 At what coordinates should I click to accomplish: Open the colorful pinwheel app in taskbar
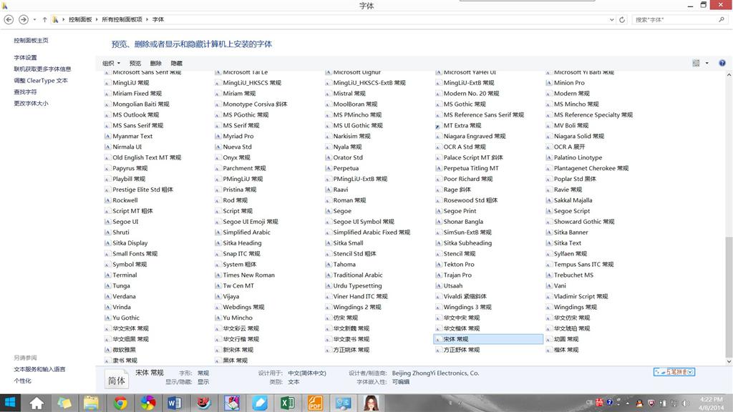[x=147, y=403]
